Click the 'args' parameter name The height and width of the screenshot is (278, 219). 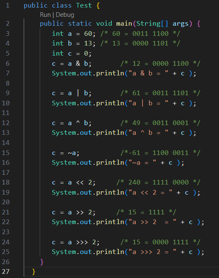click(x=181, y=24)
